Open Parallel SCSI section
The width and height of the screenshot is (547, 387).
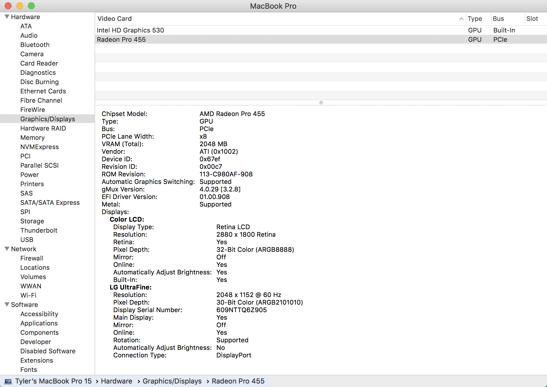tap(39, 165)
